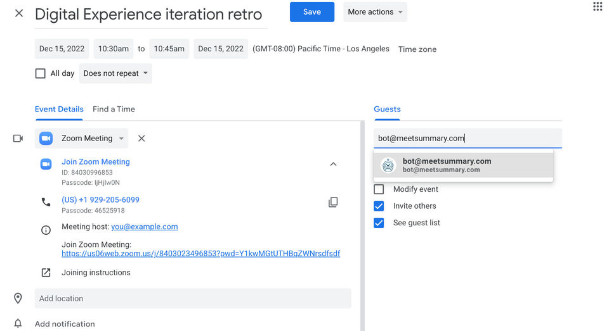Click the phone icon next to the dial-in number
609x331 pixels.
coord(46,202)
